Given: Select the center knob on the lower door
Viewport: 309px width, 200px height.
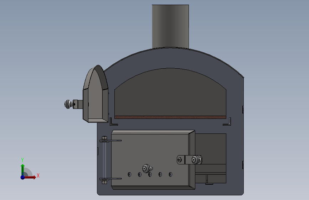Looking at the screenshot, I should [x=147, y=169].
